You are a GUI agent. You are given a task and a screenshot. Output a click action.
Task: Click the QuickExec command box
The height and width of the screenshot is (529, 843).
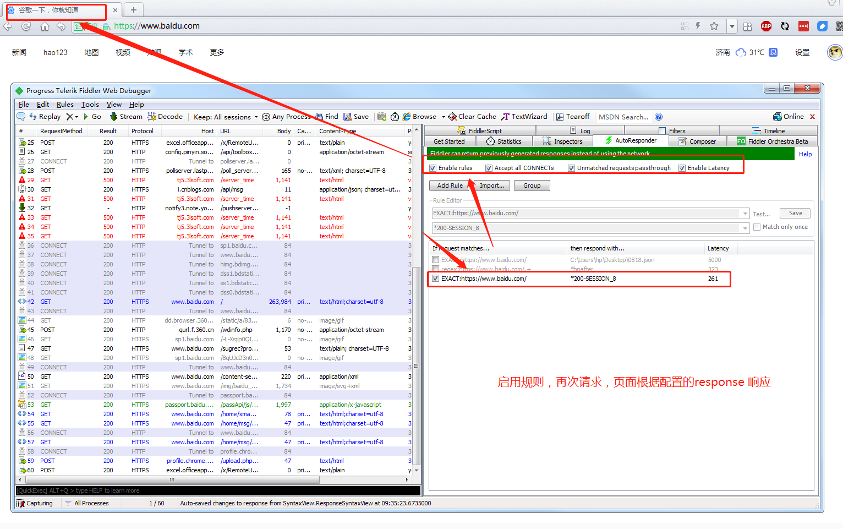(218, 490)
